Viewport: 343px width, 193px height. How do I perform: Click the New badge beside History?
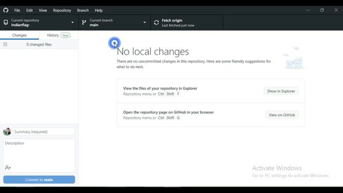click(65, 35)
